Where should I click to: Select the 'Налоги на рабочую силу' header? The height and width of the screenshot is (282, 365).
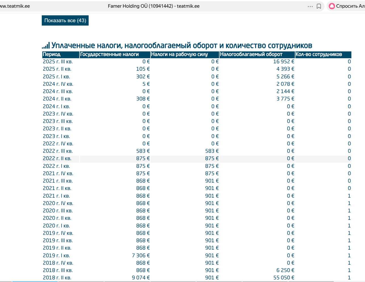point(179,55)
